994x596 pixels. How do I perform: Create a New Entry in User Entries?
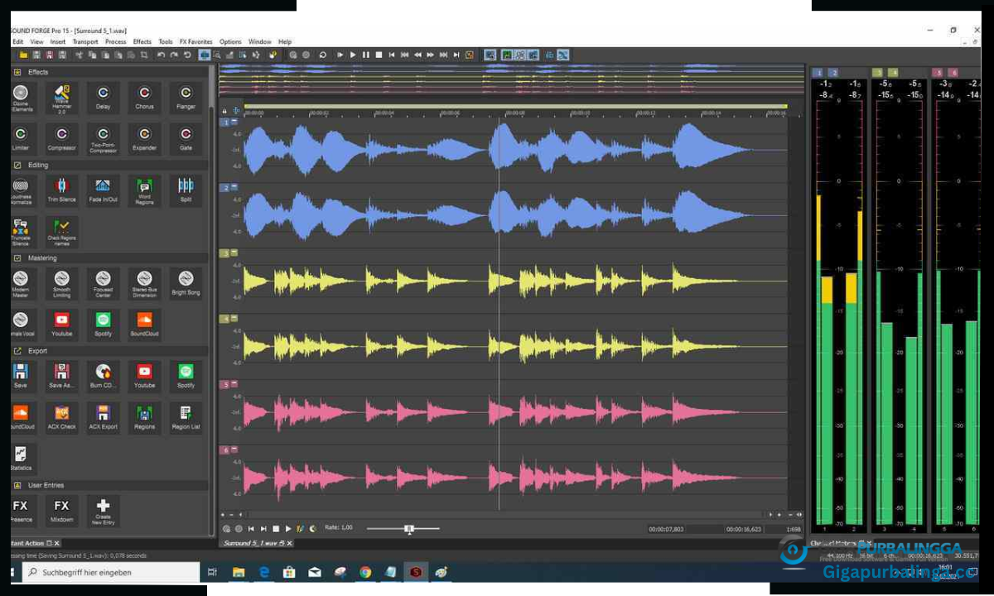point(103,512)
